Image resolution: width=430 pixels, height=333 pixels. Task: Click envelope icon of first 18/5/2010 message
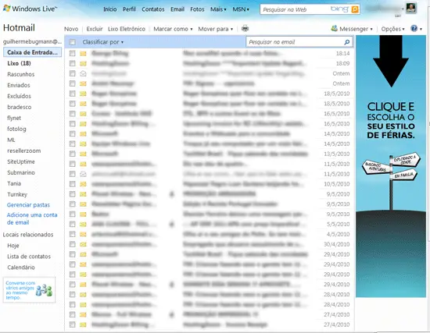pos(83,94)
